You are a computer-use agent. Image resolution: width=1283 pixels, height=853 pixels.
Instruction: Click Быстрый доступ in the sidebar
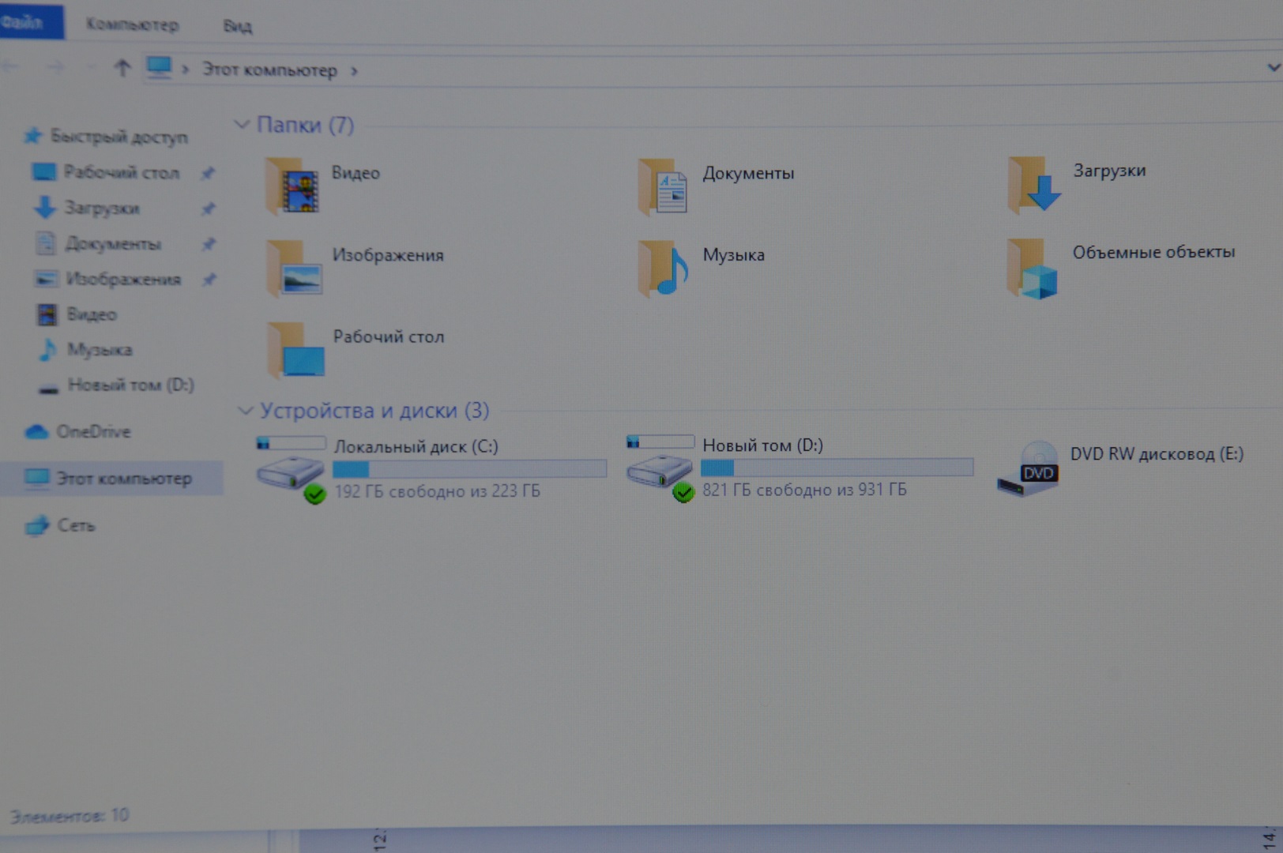pos(119,137)
